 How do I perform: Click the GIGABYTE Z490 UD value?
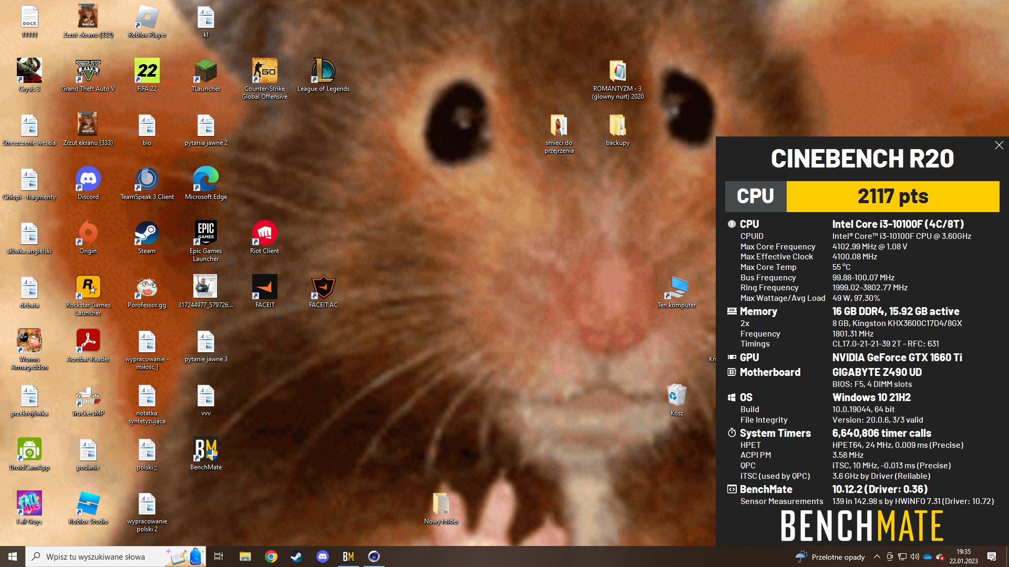coord(877,372)
